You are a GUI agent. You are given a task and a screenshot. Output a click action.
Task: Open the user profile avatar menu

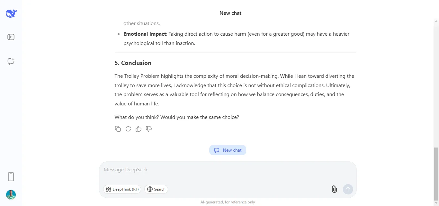pos(11,195)
